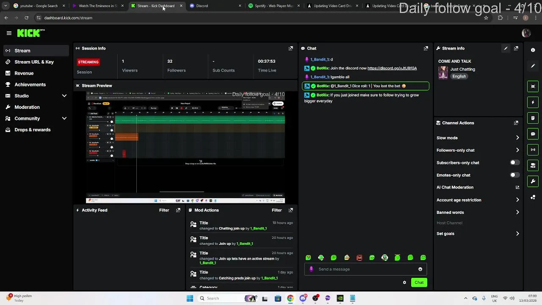Go to Stream URL & Key
This screenshot has height=305, width=542.
coord(36,62)
